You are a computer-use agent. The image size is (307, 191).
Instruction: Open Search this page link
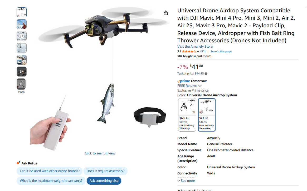point(221,51)
